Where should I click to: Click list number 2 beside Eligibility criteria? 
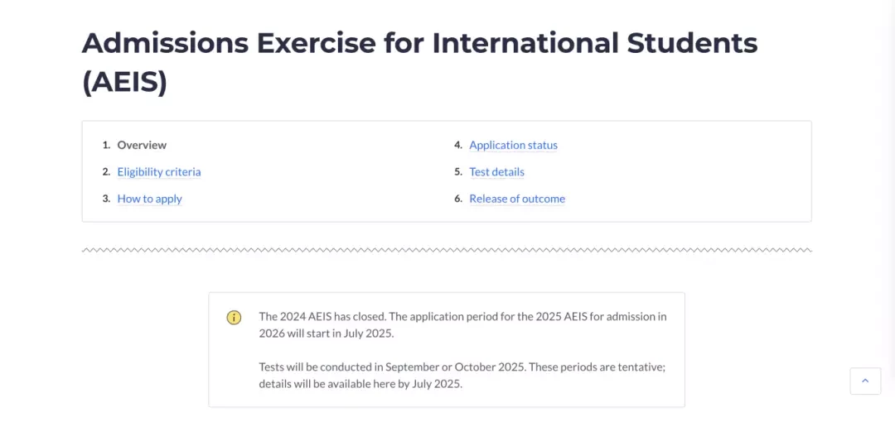pos(106,171)
